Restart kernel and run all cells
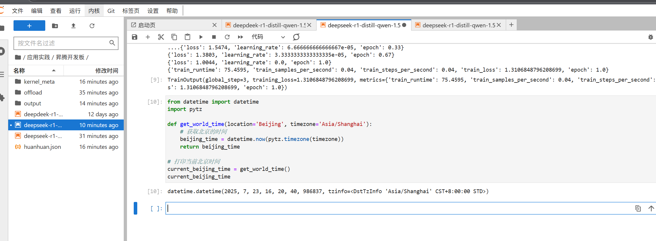This screenshot has width=656, height=241. tap(240, 37)
